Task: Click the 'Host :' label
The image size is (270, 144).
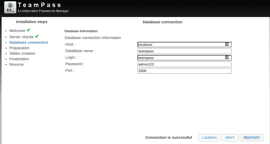Action: coord(70,44)
